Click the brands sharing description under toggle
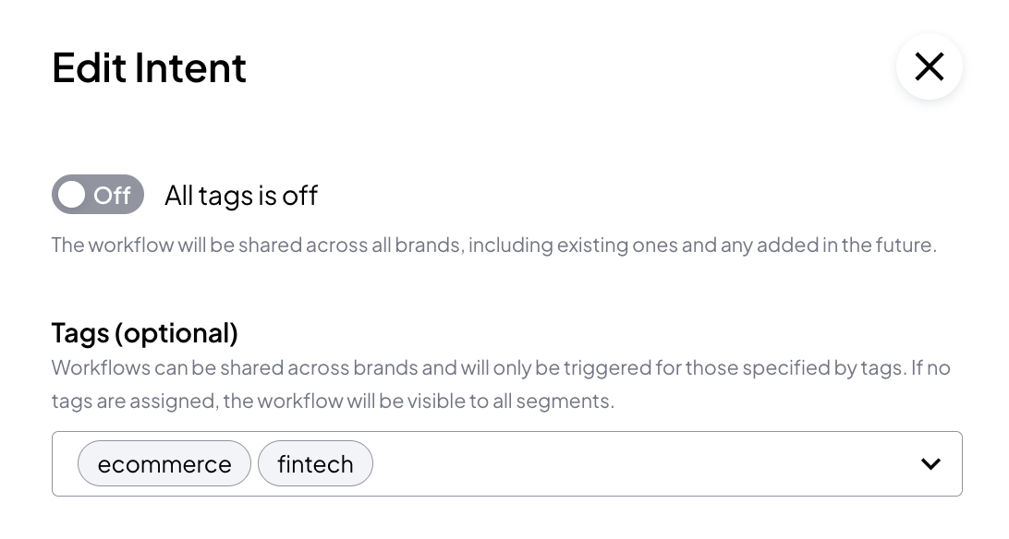This screenshot has height=539, width=1009. tap(493, 245)
